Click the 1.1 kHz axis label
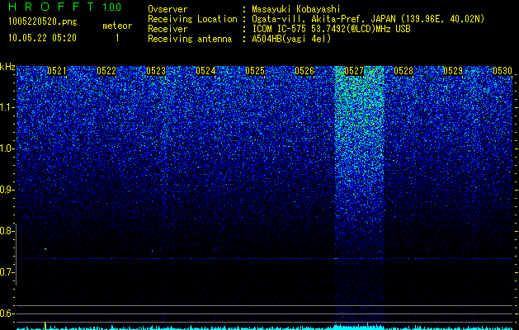This screenshot has width=519, height=330. point(7,107)
